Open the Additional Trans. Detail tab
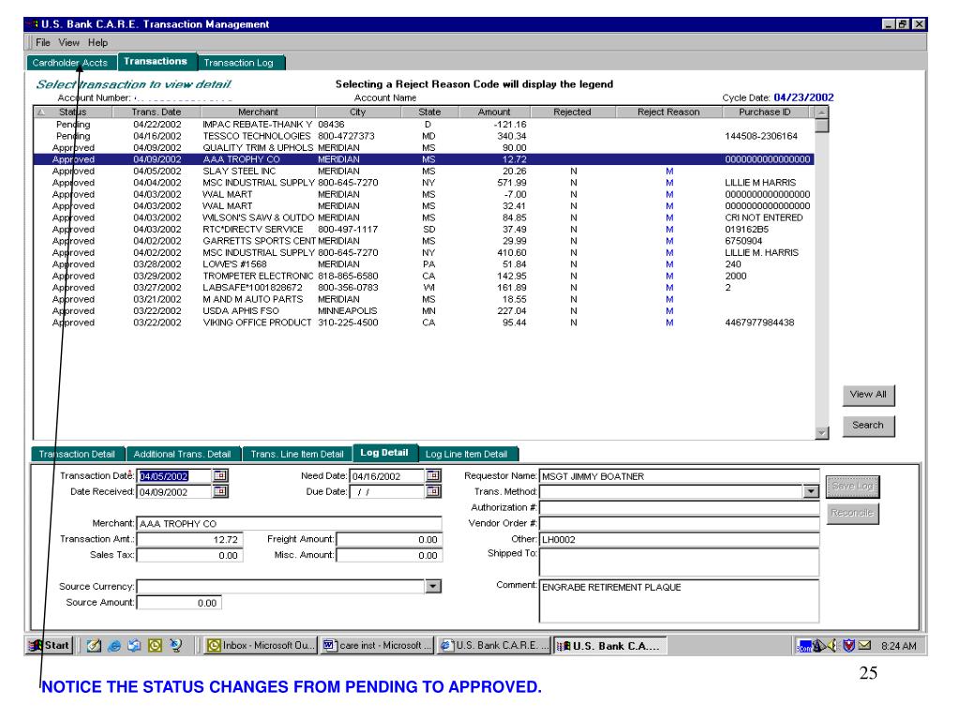Viewport: 960px width, 720px height. (x=183, y=455)
